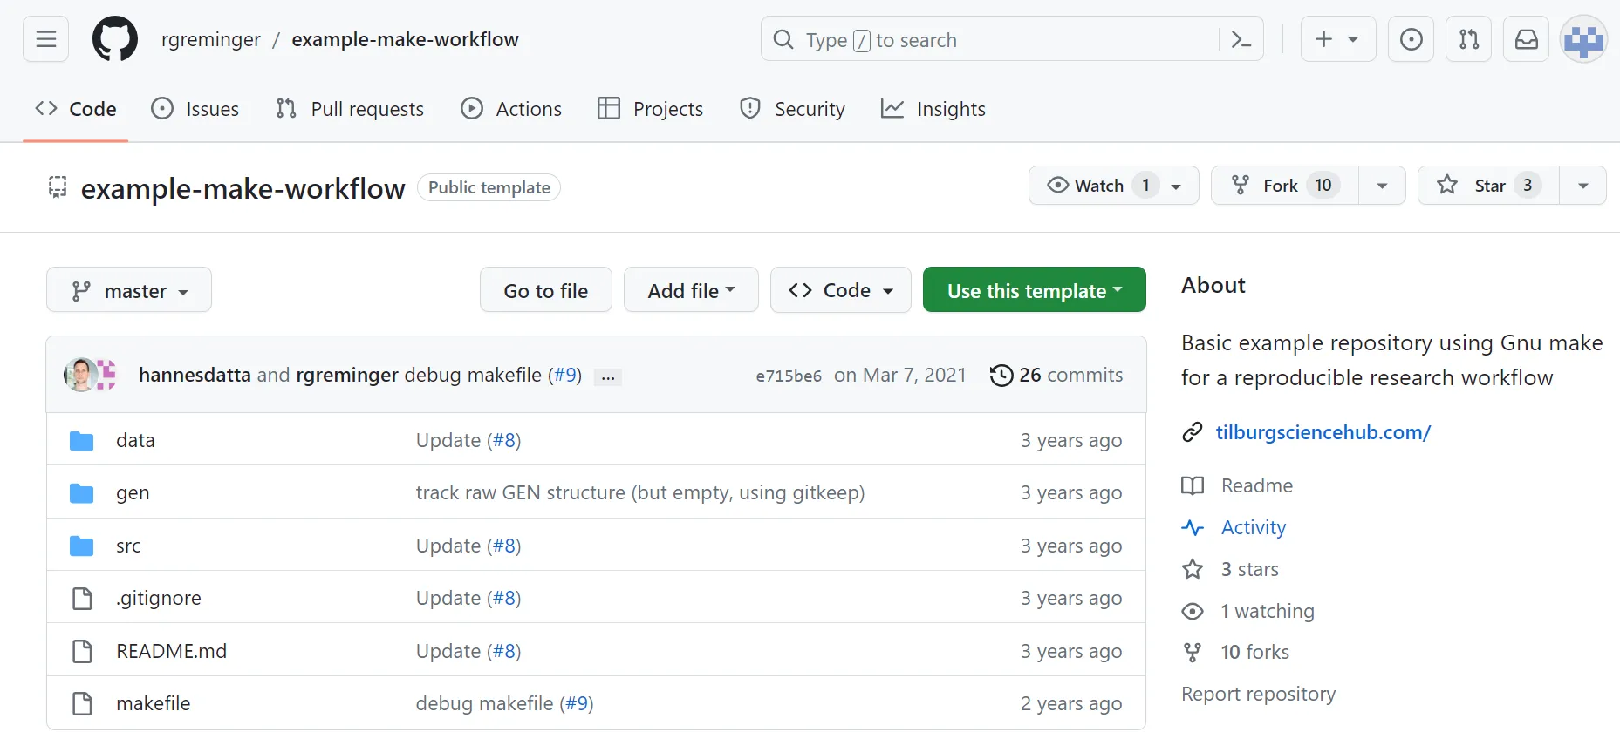This screenshot has width=1620, height=739.
Task: Open the commit history clock icon
Action: 1001,376
